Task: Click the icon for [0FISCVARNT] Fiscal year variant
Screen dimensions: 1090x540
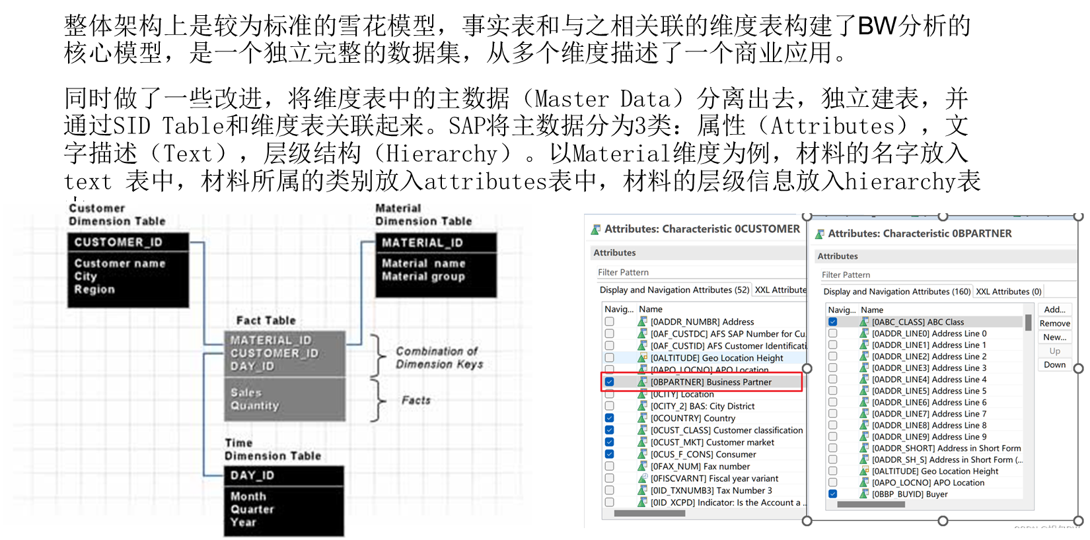Action: 641,478
